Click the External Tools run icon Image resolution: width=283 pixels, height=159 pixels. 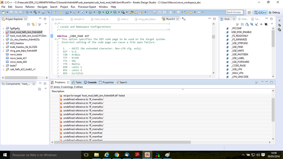pyautogui.click(x=123, y=12)
